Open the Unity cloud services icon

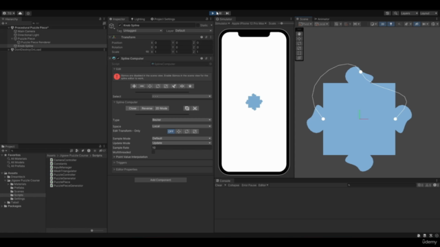coord(20,13)
